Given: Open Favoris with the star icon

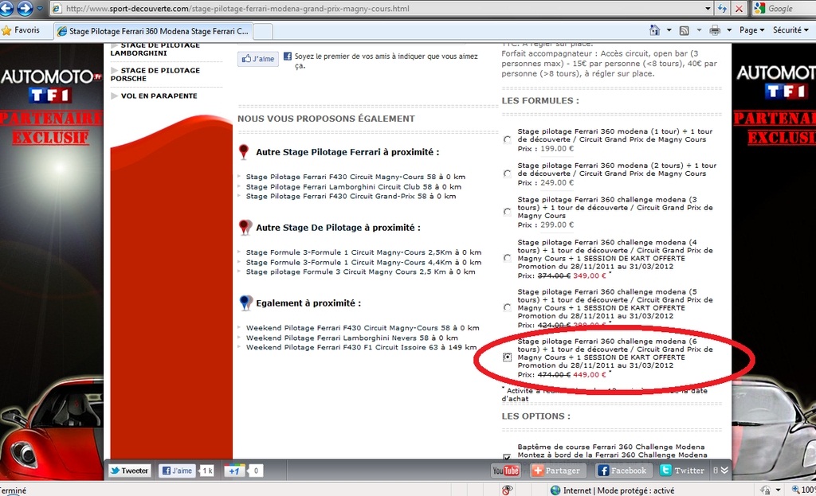Looking at the screenshot, I should (21, 30).
